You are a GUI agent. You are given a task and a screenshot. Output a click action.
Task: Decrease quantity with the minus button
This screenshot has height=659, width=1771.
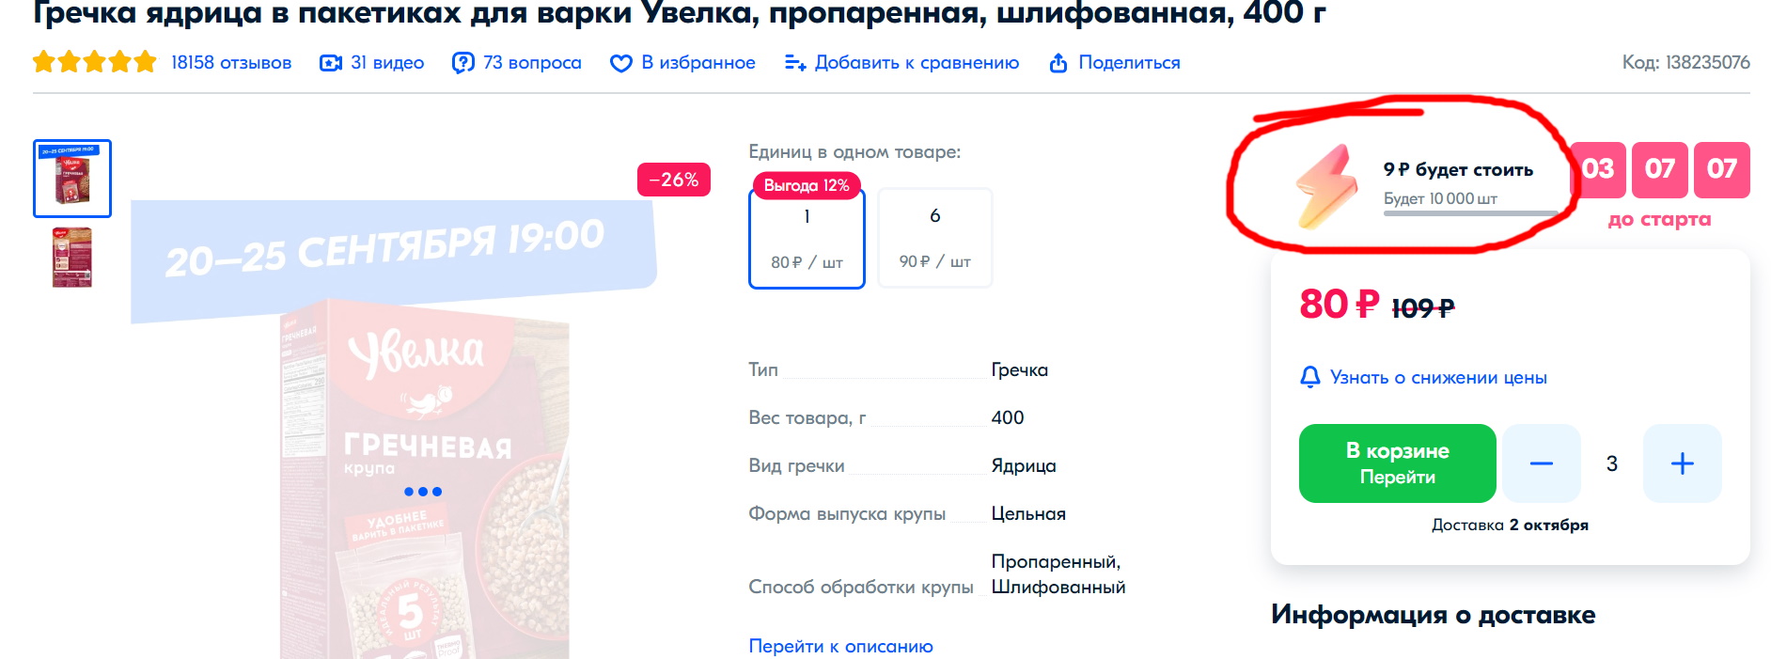click(1542, 463)
